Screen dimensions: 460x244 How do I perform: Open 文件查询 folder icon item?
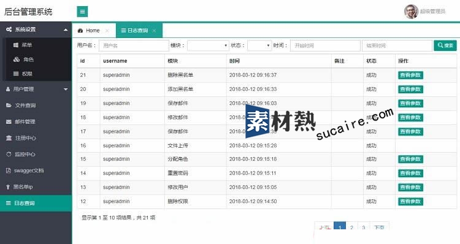tap(9, 105)
